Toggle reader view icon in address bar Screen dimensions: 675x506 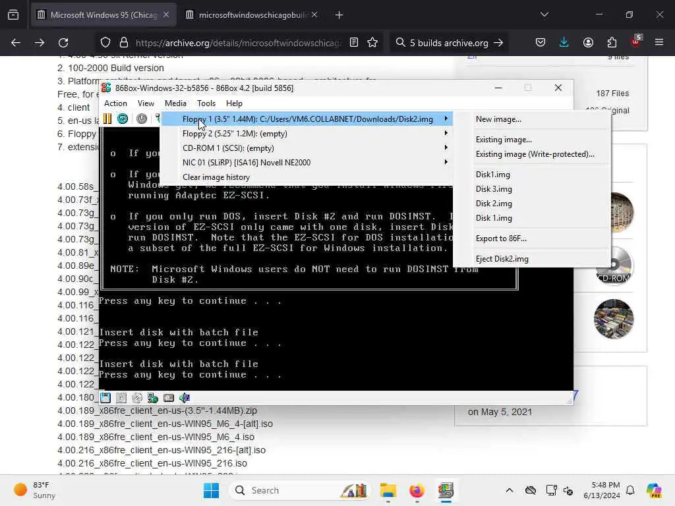tap(353, 43)
